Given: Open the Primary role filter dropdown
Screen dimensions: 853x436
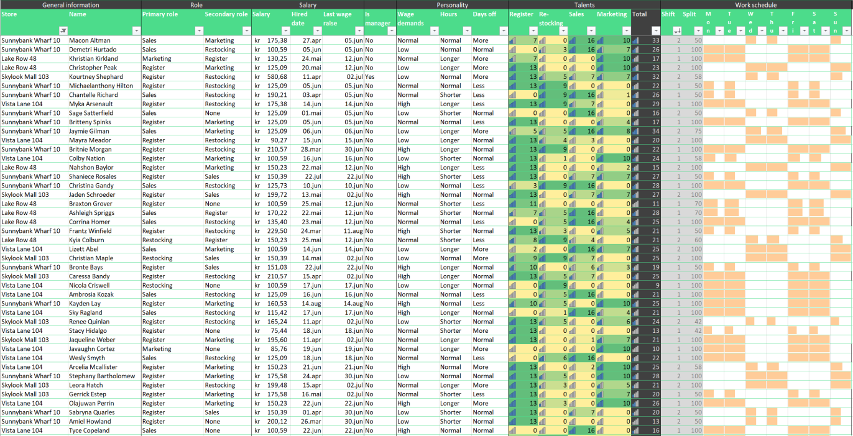Looking at the screenshot, I should pos(199,30).
